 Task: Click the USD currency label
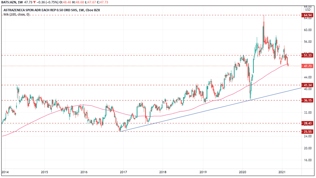308,9
